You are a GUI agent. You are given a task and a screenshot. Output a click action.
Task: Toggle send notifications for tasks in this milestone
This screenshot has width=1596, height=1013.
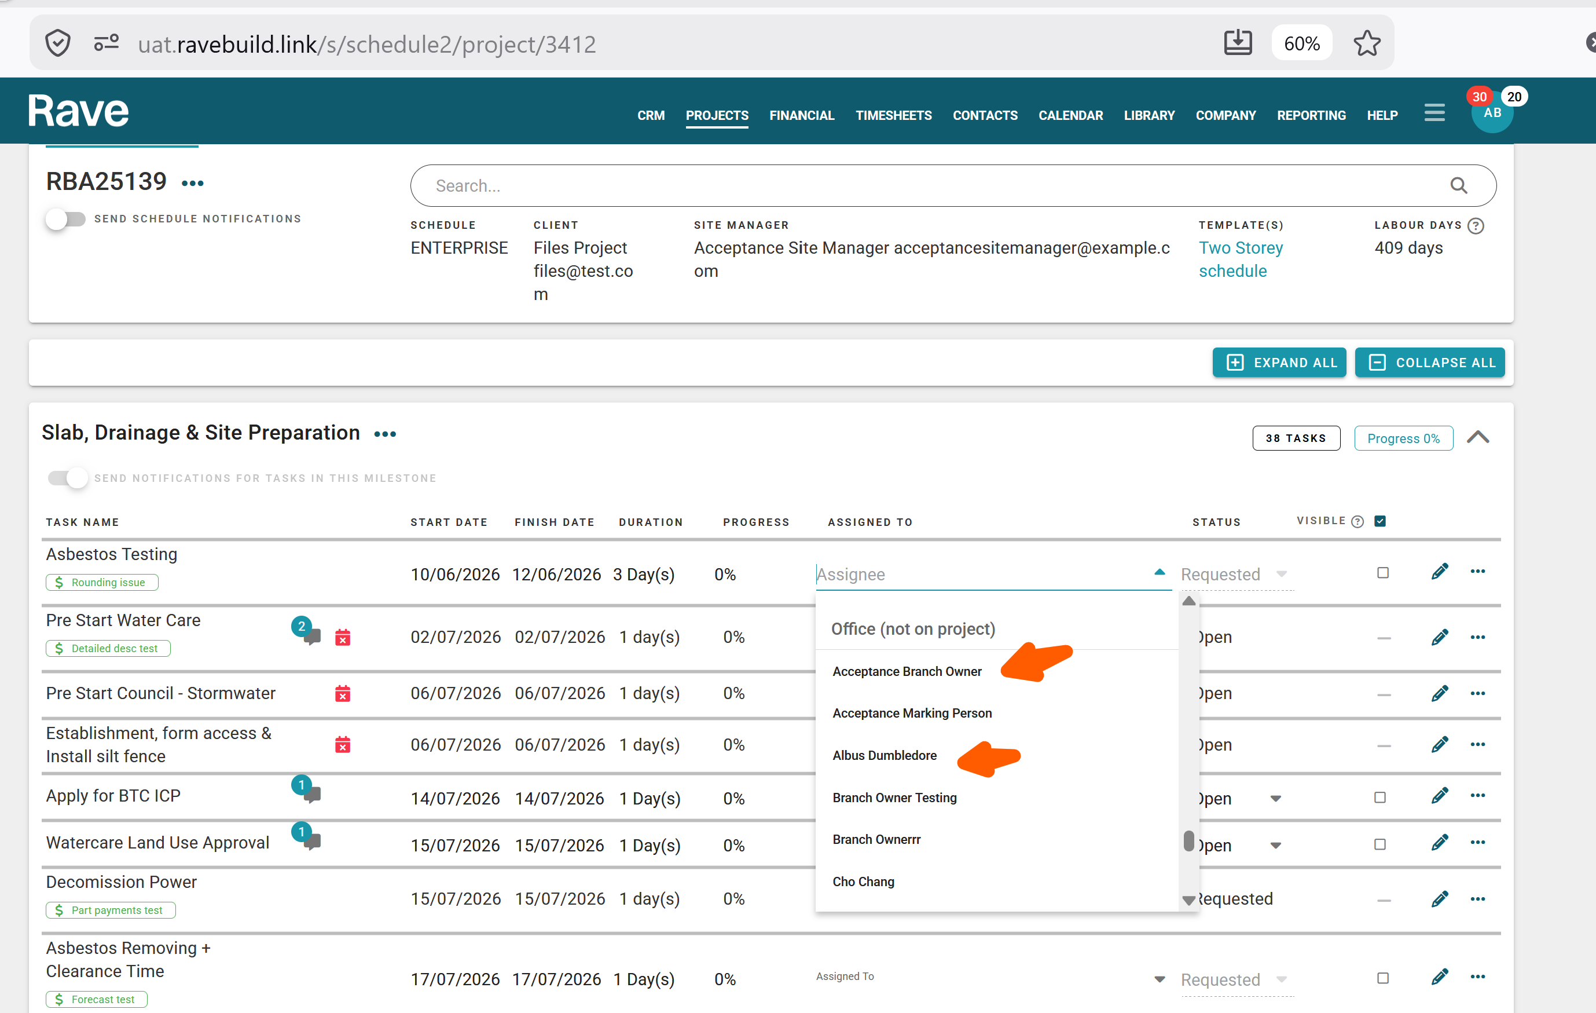(x=68, y=478)
